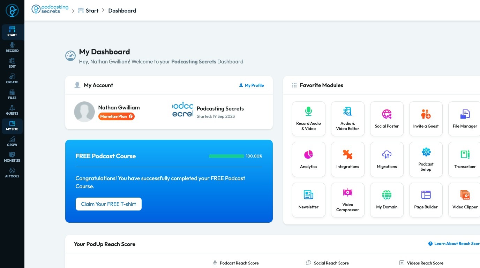Image resolution: width=480 pixels, height=268 pixels.
Task: Open MONETIZE in the sidebar
Action: [x=12, y=158]
